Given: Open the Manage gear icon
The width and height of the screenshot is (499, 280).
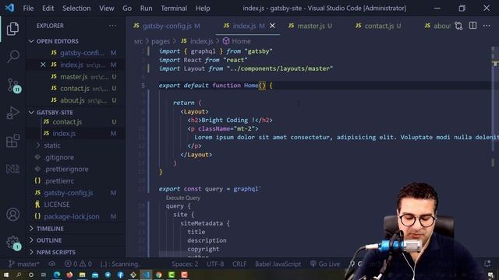Looking at the screenshot, I should click(x=13, y=243).
